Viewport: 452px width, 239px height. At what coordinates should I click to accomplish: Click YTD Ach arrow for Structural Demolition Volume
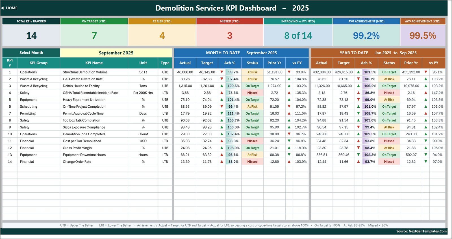(x=358, y=72)
